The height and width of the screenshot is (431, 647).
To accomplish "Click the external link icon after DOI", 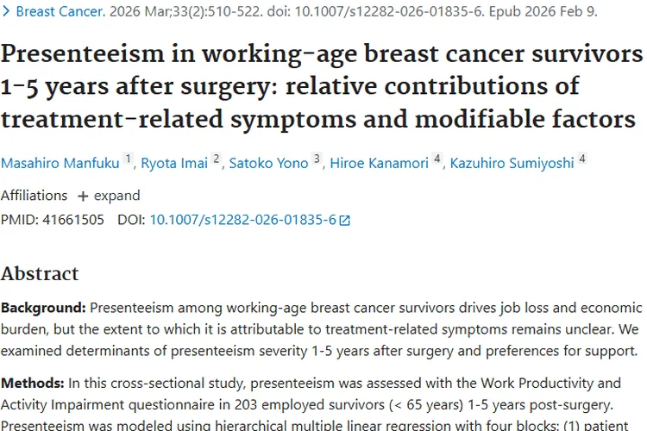I will coord(345,221).
